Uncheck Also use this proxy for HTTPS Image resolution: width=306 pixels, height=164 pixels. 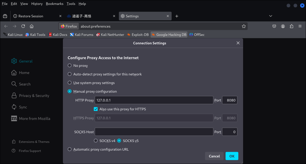click(96, 109)
